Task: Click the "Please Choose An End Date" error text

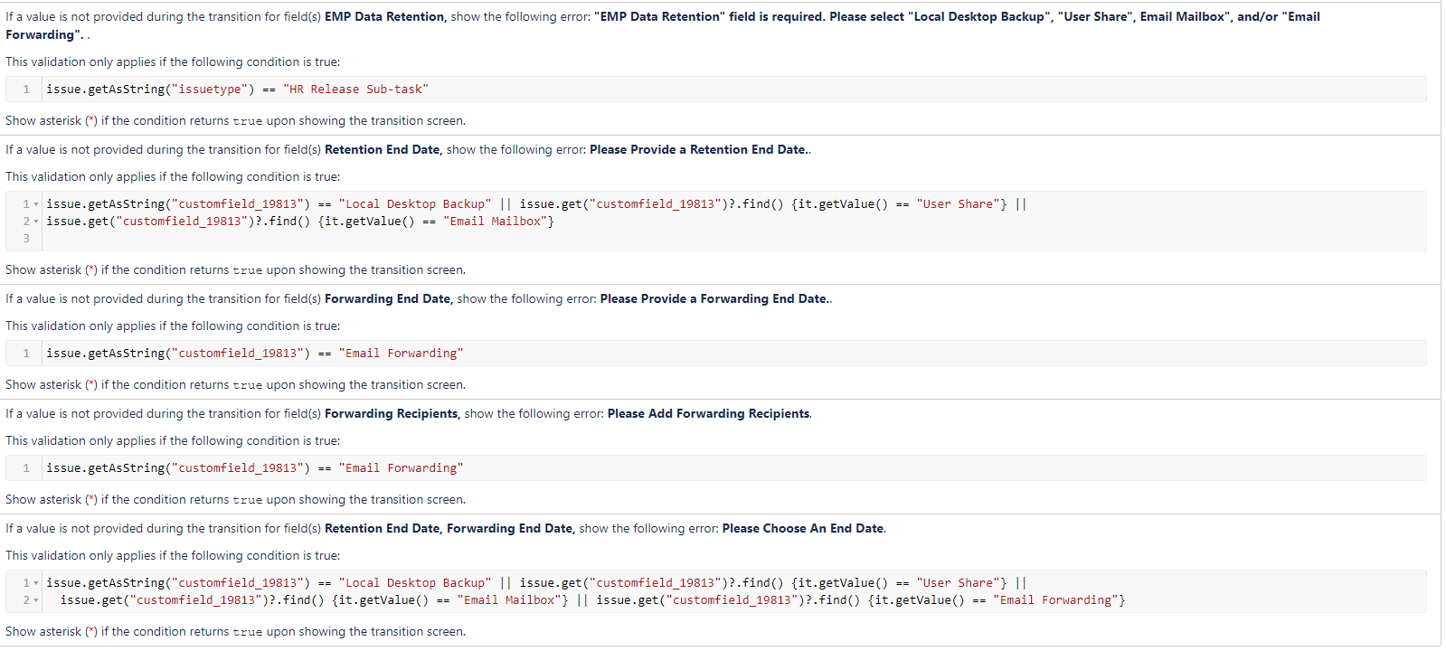Action: [x=803, y=529]
